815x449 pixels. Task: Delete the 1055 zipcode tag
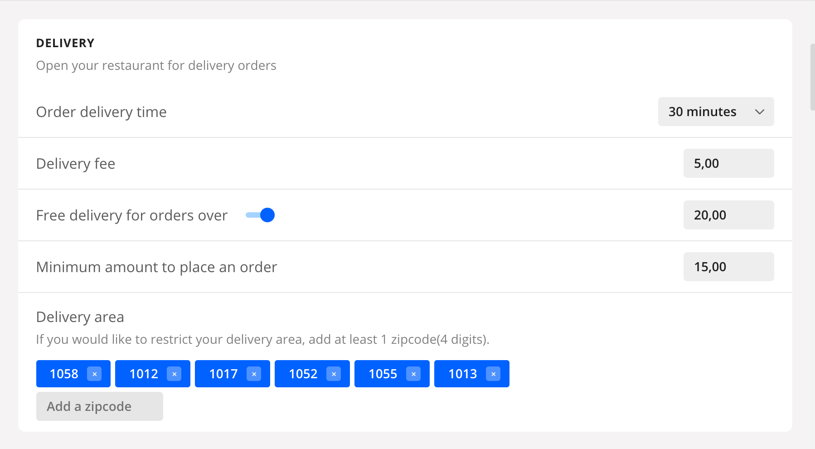413,374
